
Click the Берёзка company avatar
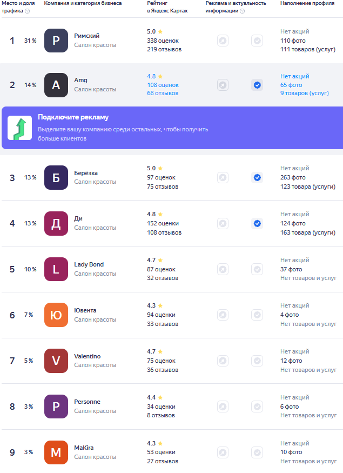coord(56,177)
